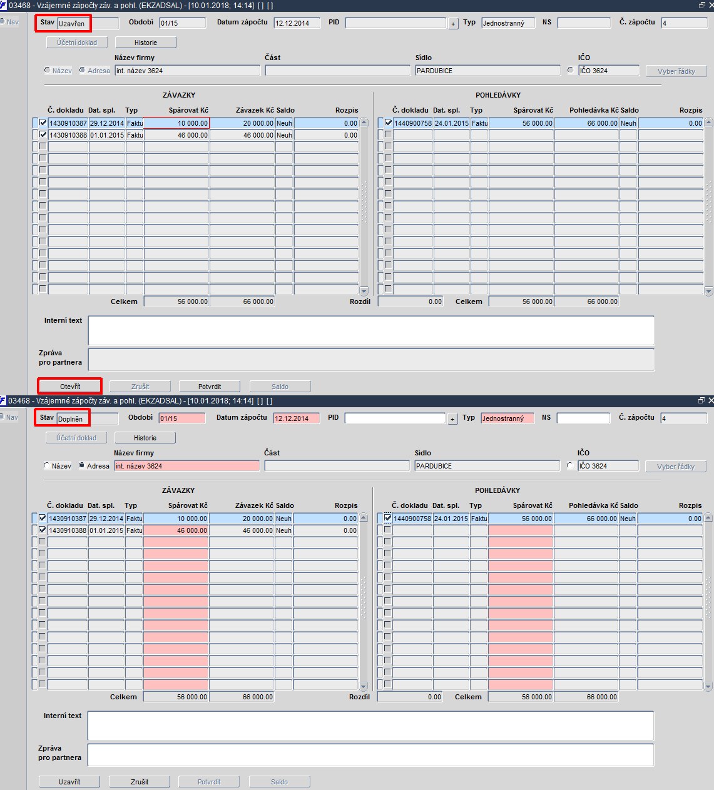Click date 29.12.2014 in the Uzavřen form

(107, 123)
